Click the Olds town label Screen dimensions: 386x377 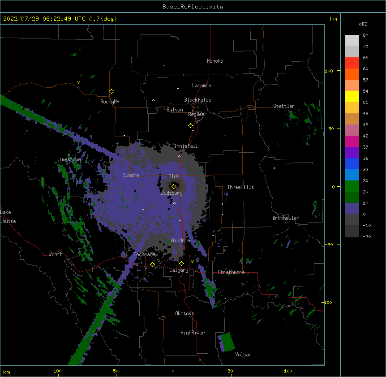click(174, 176)
